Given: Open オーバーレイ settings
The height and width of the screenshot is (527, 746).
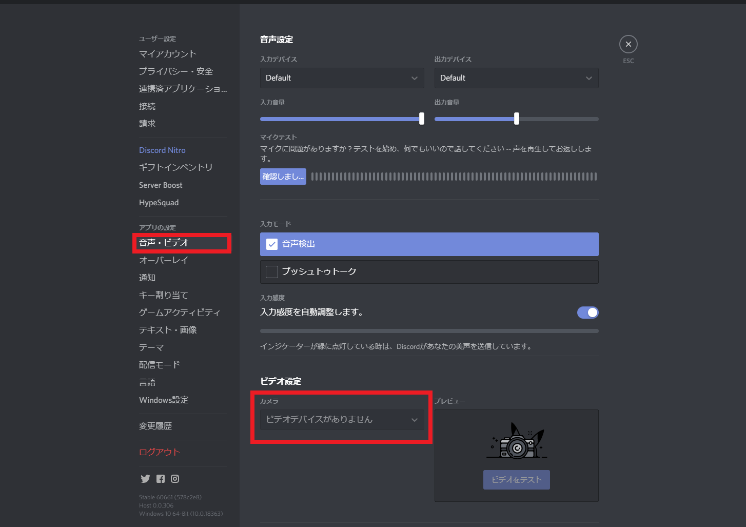Looking at the screenshot, I should pyautogui.click(x=164, y=260).
